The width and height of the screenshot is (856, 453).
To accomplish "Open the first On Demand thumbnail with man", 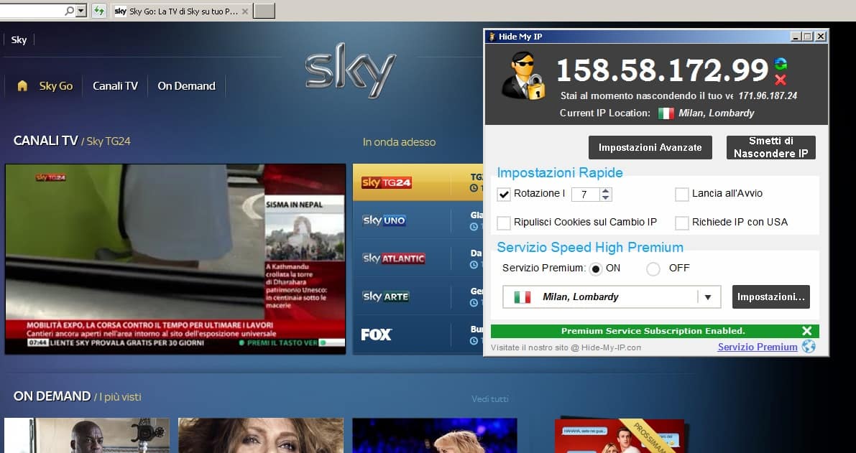I will pyautogui.click(x=87, y=436).
